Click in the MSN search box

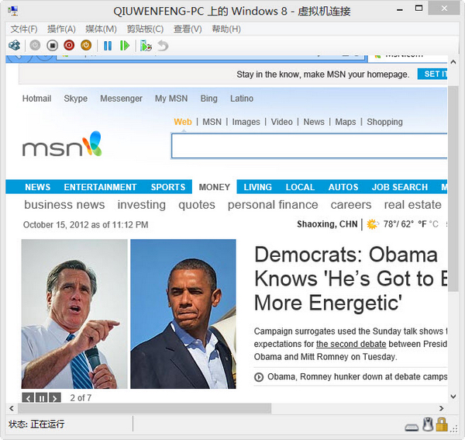click(x=308, y=146)
